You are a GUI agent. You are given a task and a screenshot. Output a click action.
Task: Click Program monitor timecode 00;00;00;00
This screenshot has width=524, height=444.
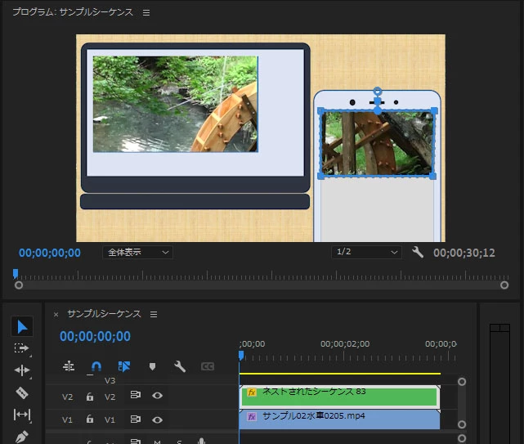tap(50, 253)
